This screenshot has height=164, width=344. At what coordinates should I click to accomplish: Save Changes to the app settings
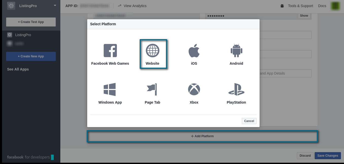[328, 156]
